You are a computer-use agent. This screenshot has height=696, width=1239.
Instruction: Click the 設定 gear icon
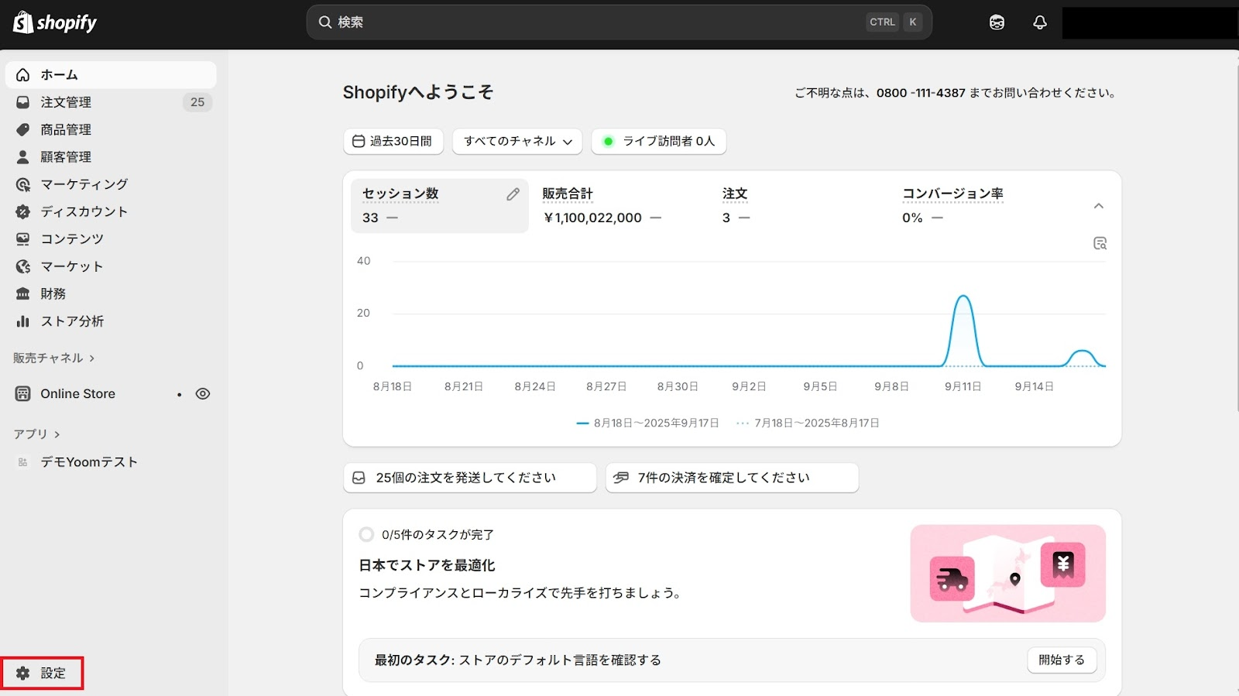click(x=23, y=674)
